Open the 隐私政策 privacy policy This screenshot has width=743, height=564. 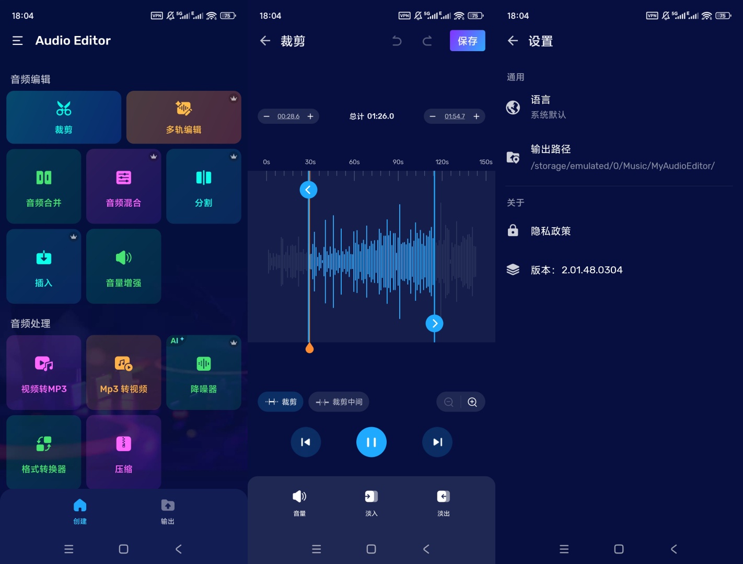[x=551, y=231]
